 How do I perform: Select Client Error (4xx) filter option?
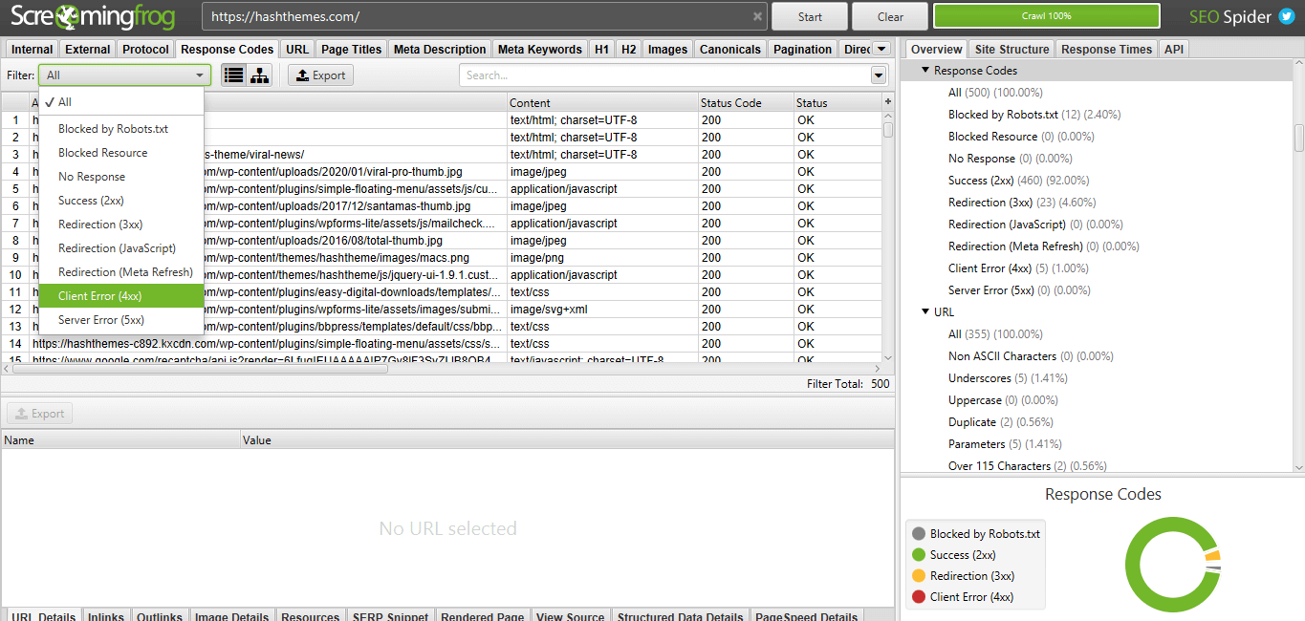pyautogui.click(x=121, y=296)
